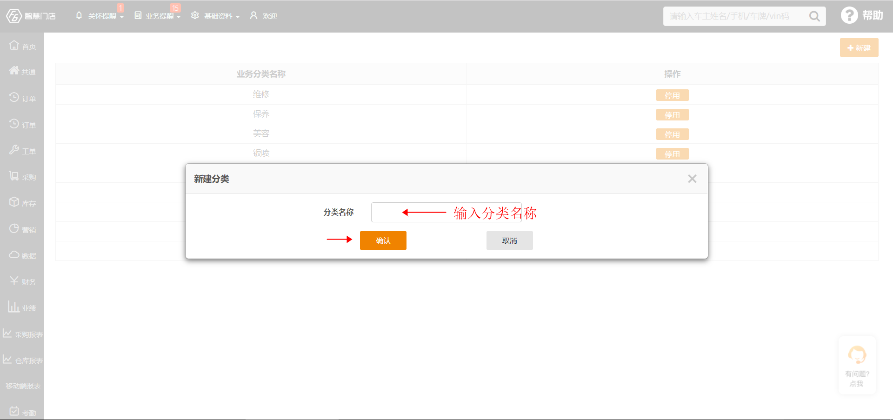The height and width of the screenshot is (420, 893).
Task: Expand the 业务提醒 dropdown arrow
Action: coord(179,17)
